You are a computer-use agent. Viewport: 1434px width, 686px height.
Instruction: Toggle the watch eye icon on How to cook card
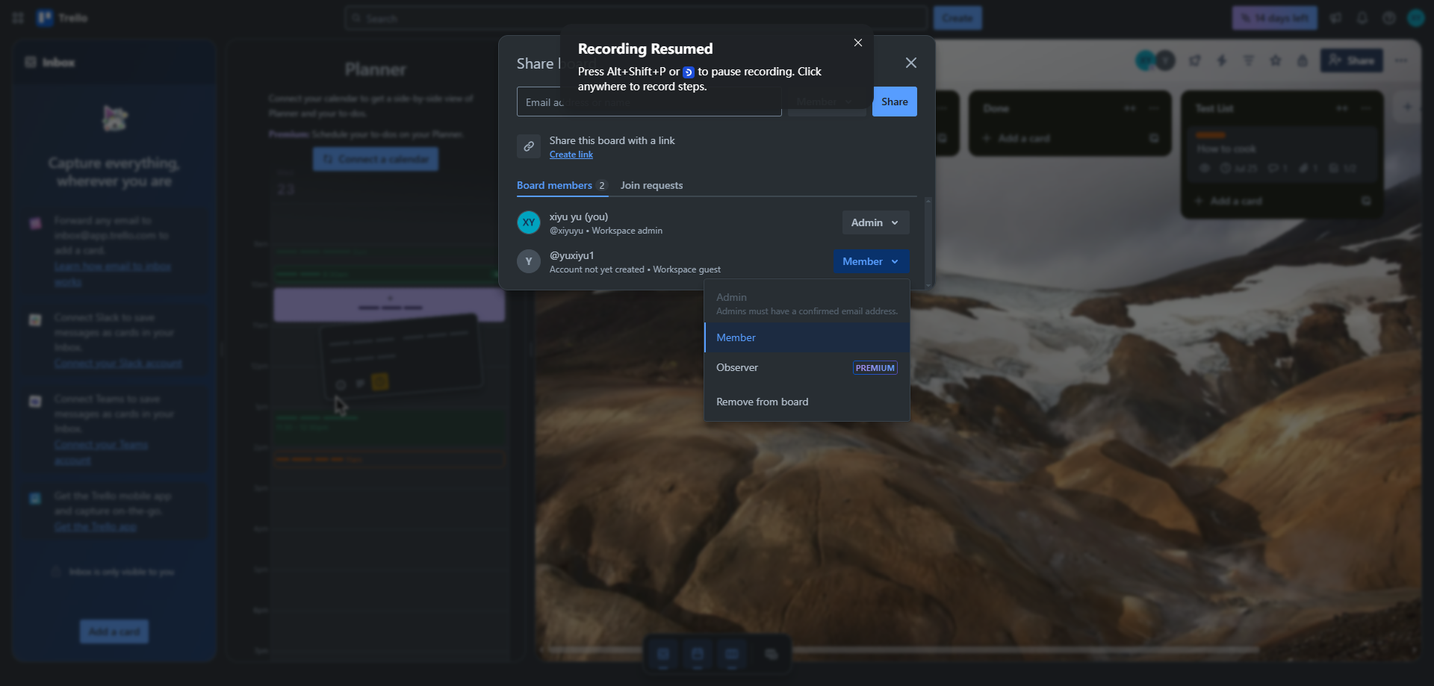tap(1204, 169)
